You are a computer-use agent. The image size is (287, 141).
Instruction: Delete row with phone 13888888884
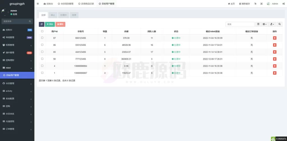coord(275,66)
